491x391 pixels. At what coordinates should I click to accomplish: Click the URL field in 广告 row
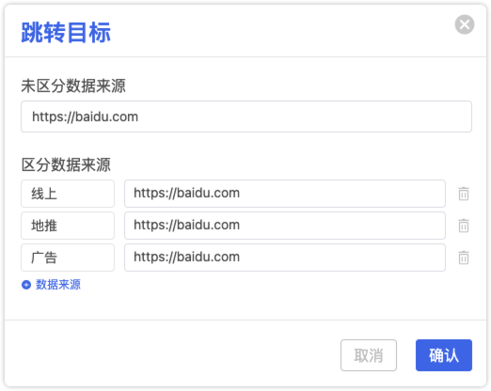(285, 258)
